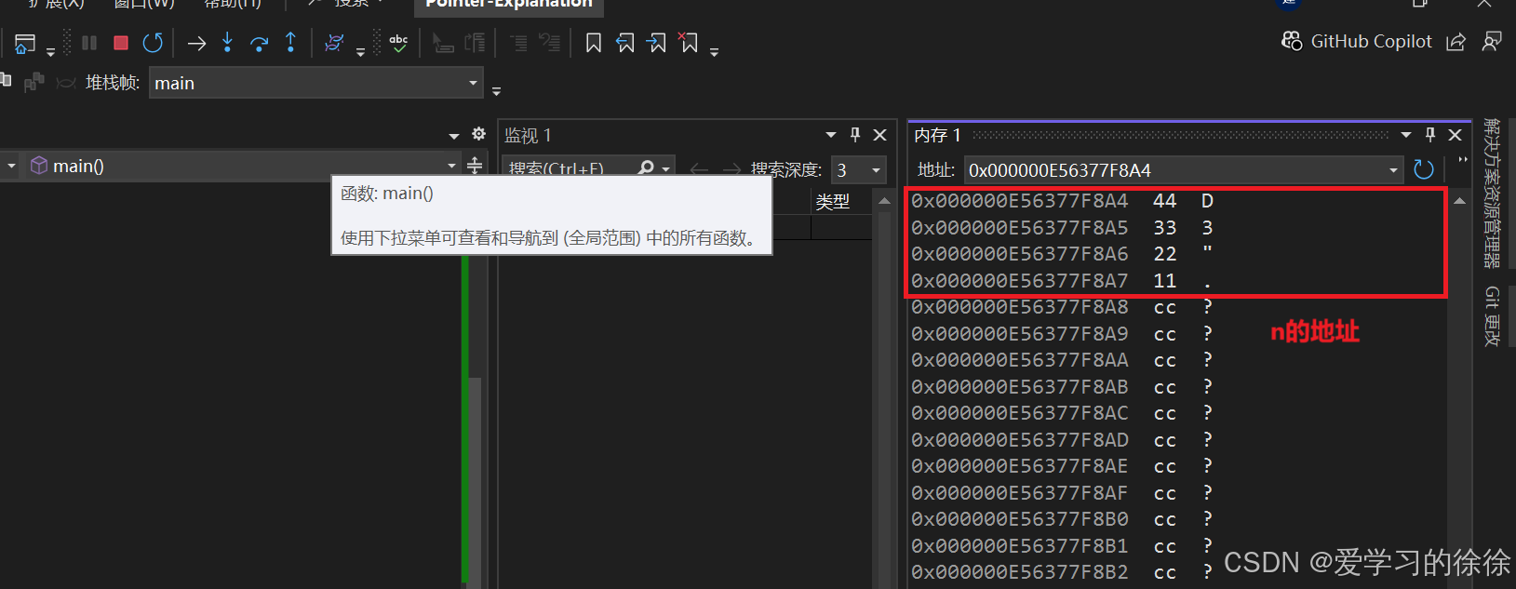Open the Watch 1 window position menu arrow
Screen dimensions: 1516x589
click(x=831, y=135)
